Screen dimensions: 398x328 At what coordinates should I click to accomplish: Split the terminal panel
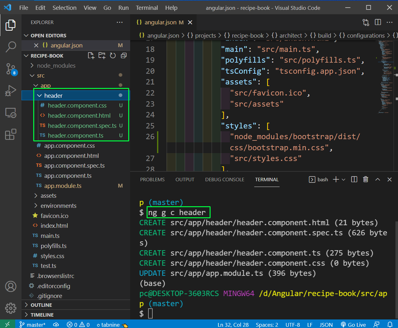point(354,179)
